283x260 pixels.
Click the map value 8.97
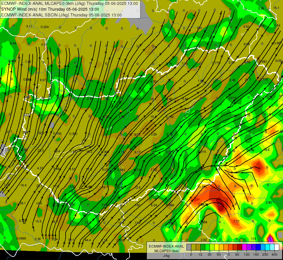43,80
